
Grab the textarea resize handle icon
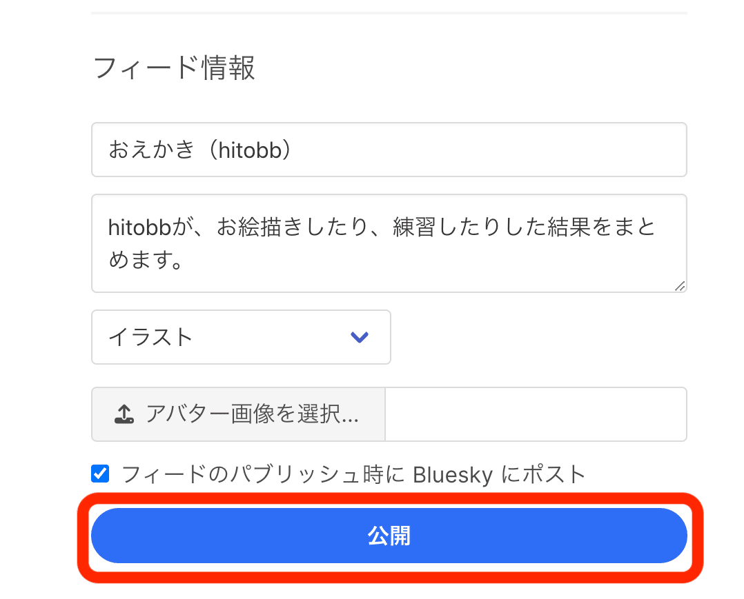point(680,286)
